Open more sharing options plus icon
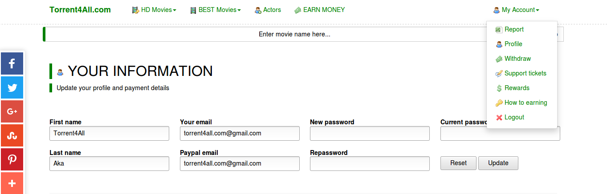The image size is (607, 194). coord(12,183)
